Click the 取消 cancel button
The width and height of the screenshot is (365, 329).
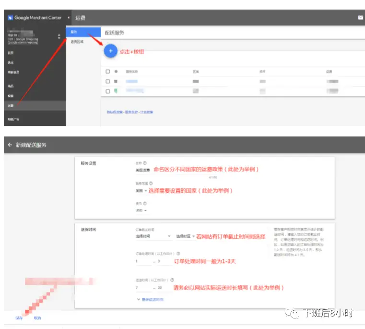pyautogui.click(x=37, y=318)
